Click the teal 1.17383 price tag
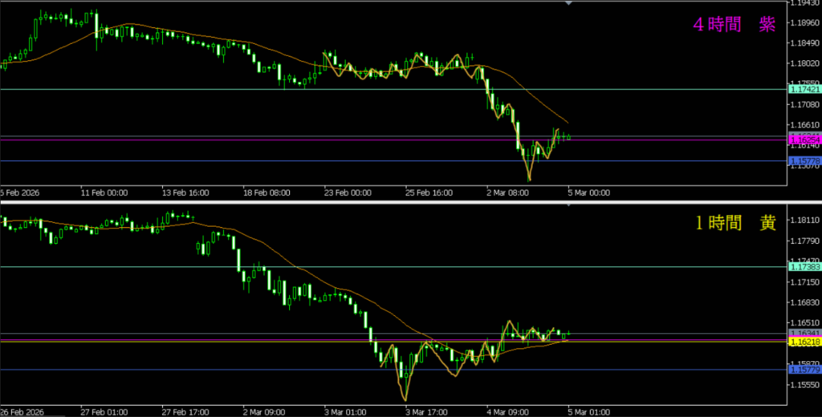Image resolution: width=822 pixels, height=417 pixels. [804, 267]
